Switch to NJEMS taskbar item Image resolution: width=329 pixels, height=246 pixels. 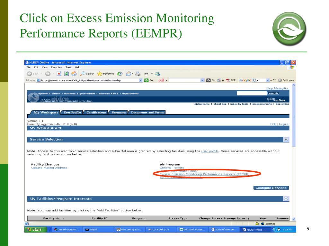tap(98, 229)
